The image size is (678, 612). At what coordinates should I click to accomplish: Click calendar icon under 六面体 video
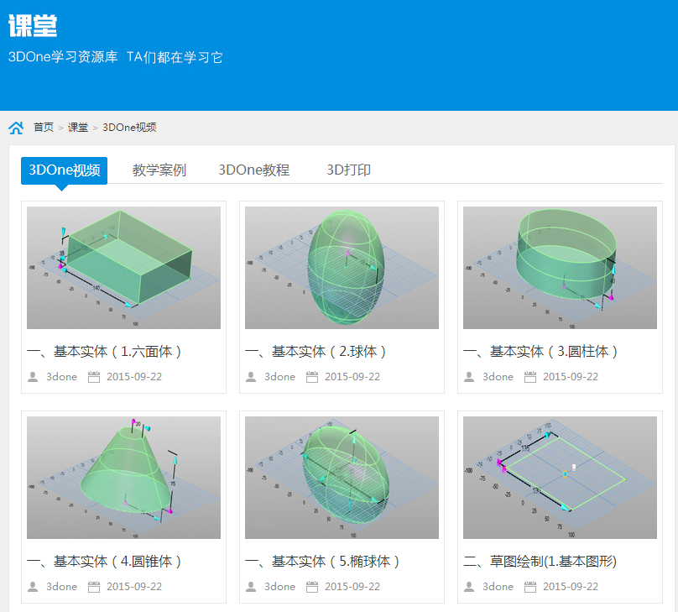tap(94, 377)
